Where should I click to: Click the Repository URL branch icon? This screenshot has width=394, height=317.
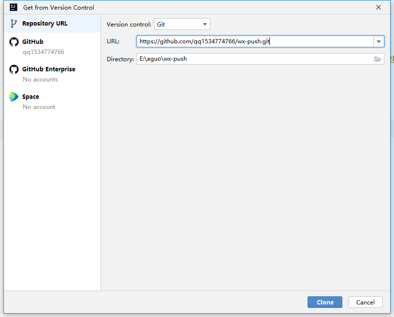pyautogui.click(x=14, y=24)
